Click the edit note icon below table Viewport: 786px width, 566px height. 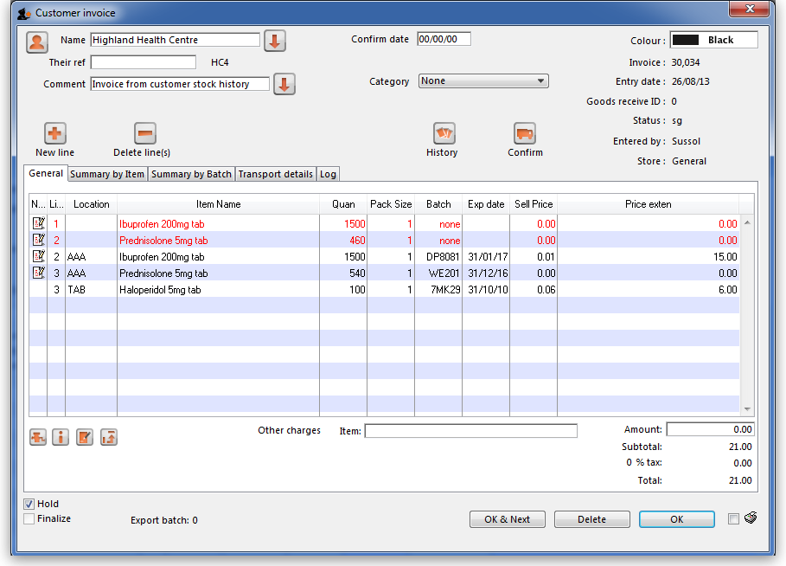84,437
